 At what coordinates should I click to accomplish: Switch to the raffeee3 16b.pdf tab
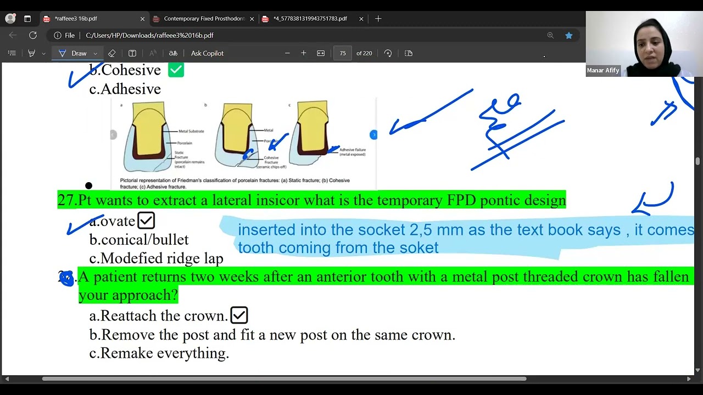94,19
